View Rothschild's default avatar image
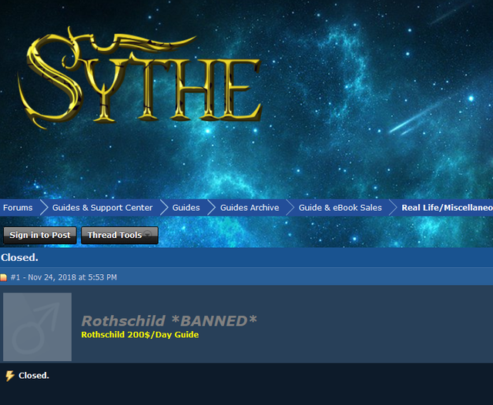The width and height of the screenshot is (493, 405). [38, 326]
